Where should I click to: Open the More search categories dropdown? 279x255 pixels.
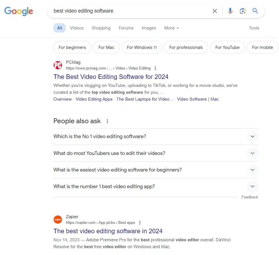point(171,28)
